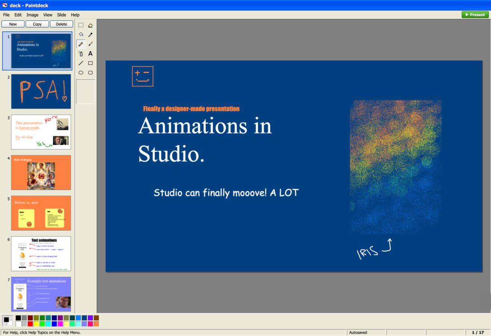Select slide 7 'Example text animations' thumbnail
Screen dimensions: 491x336
pyautogui.click(x=41, y=294)
